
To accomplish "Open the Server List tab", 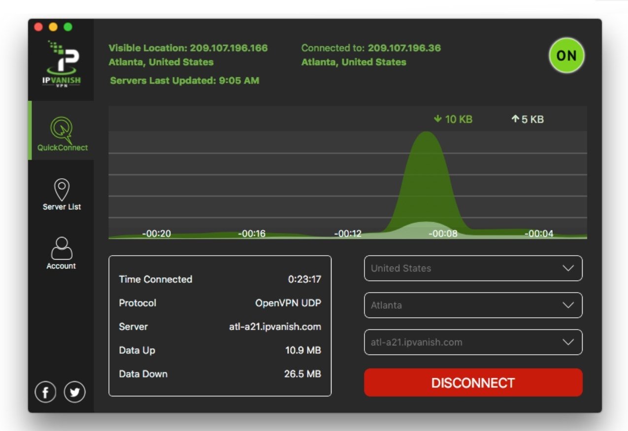I will coord(62,195).
